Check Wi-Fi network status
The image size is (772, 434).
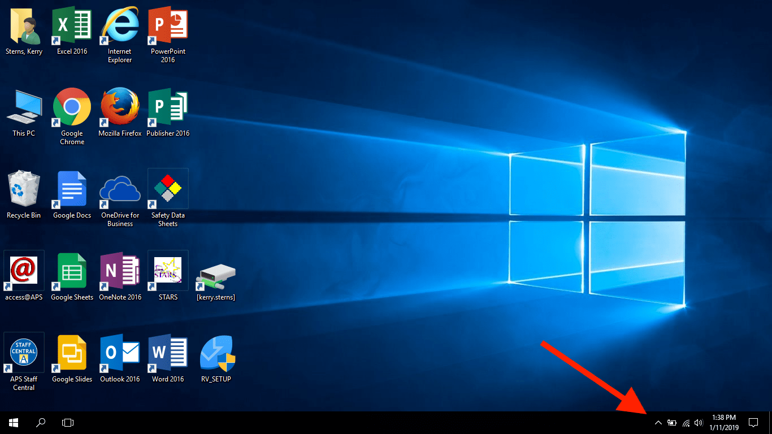pos(685,422)
